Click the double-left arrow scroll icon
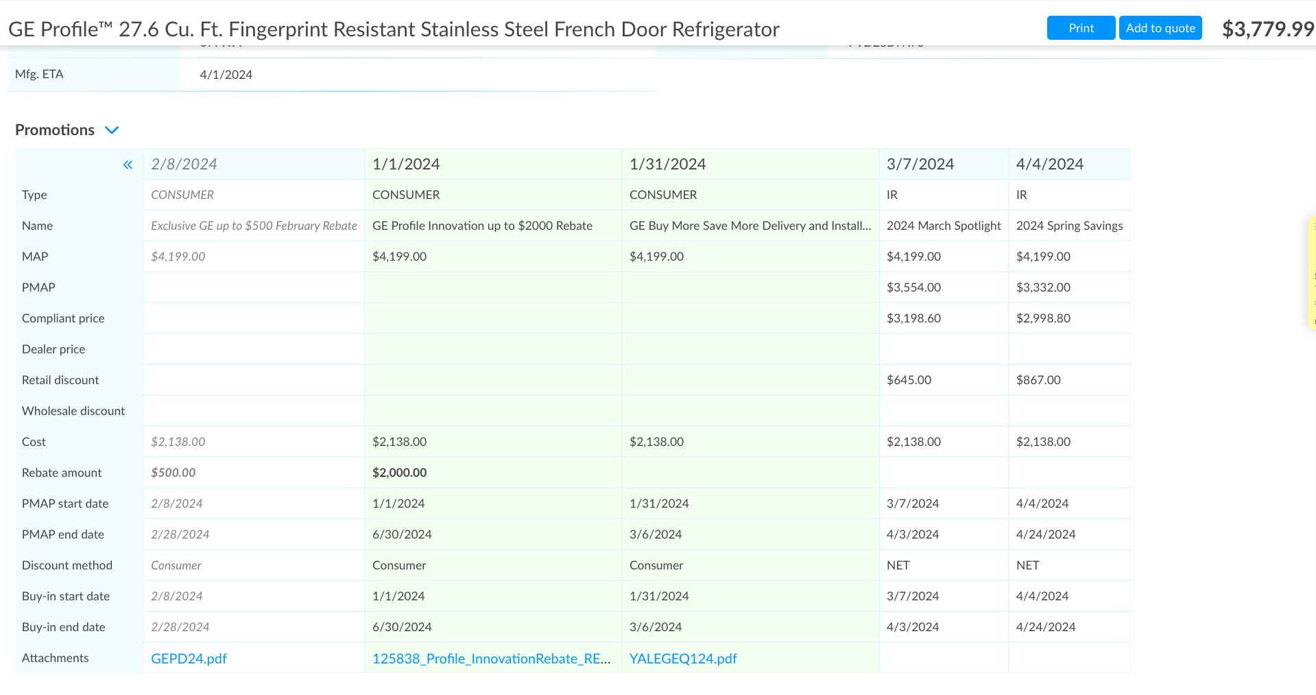Viewport: 1316px width, 695px height. (128, 165)
